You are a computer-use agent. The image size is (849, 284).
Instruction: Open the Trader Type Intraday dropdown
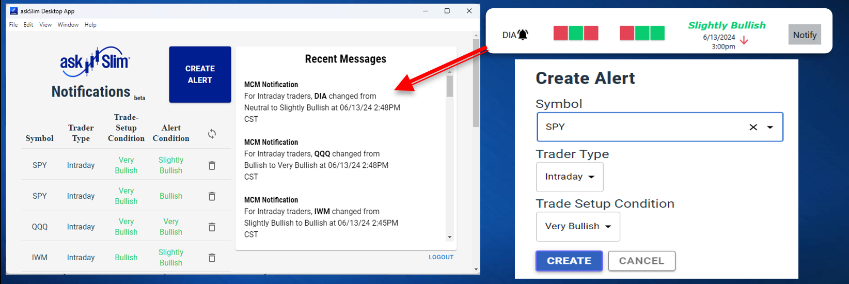point(570,177)
